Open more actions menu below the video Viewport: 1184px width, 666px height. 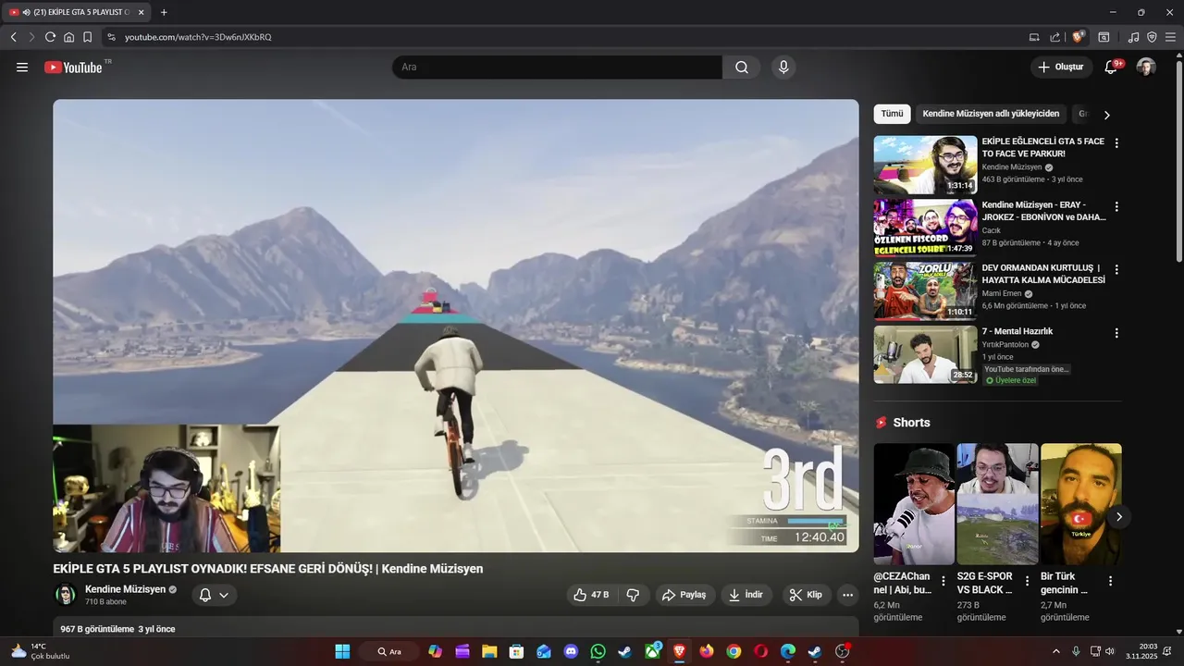(847, 595)
